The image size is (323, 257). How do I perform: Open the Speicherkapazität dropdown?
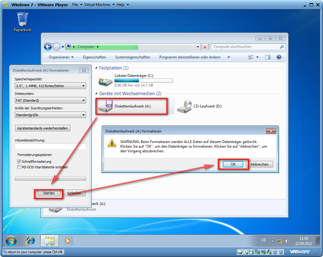[51, 86]
